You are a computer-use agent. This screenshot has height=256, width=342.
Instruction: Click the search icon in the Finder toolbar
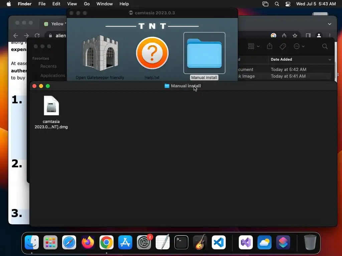point(325,46)
